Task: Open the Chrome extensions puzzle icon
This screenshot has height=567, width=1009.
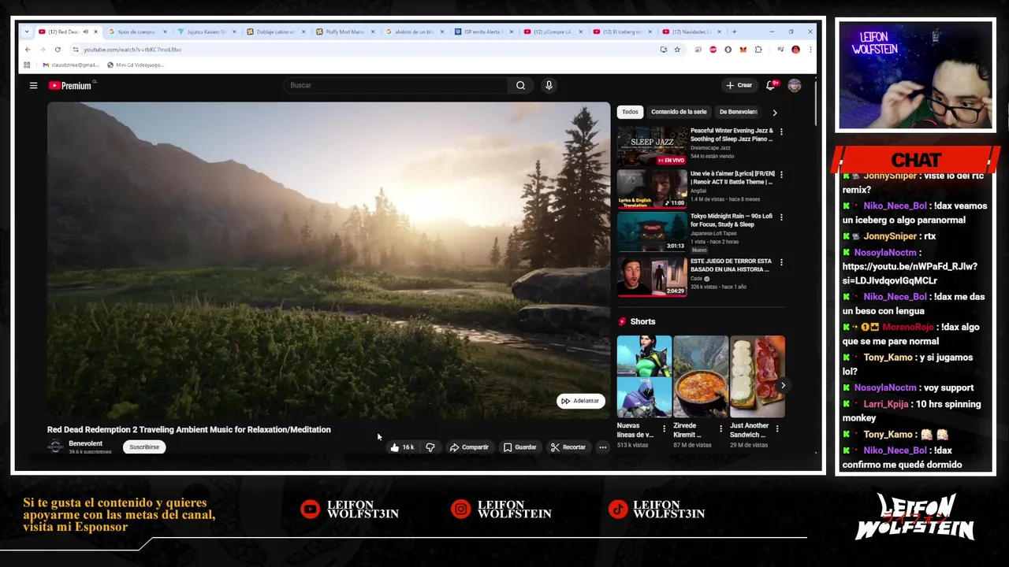Action: 758,50
